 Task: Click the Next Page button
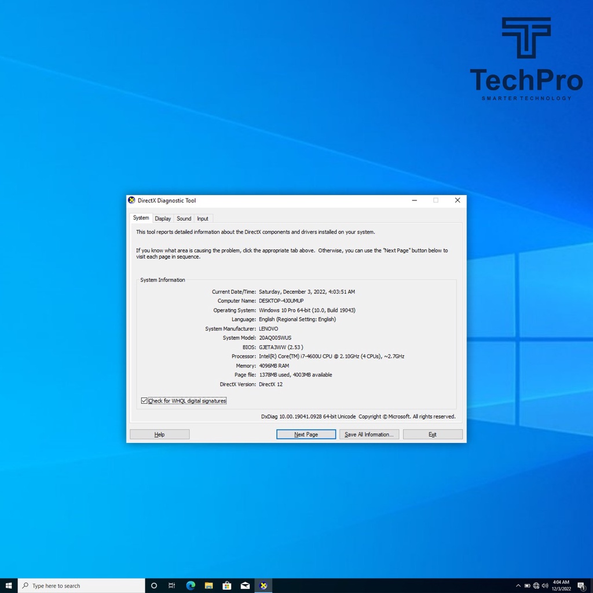point(306,434)
